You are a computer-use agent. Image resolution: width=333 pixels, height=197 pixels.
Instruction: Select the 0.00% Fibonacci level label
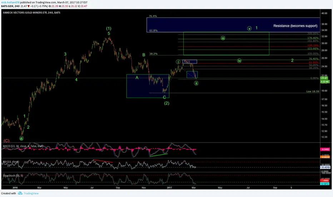pyautogui.click(x=314, y=78)
